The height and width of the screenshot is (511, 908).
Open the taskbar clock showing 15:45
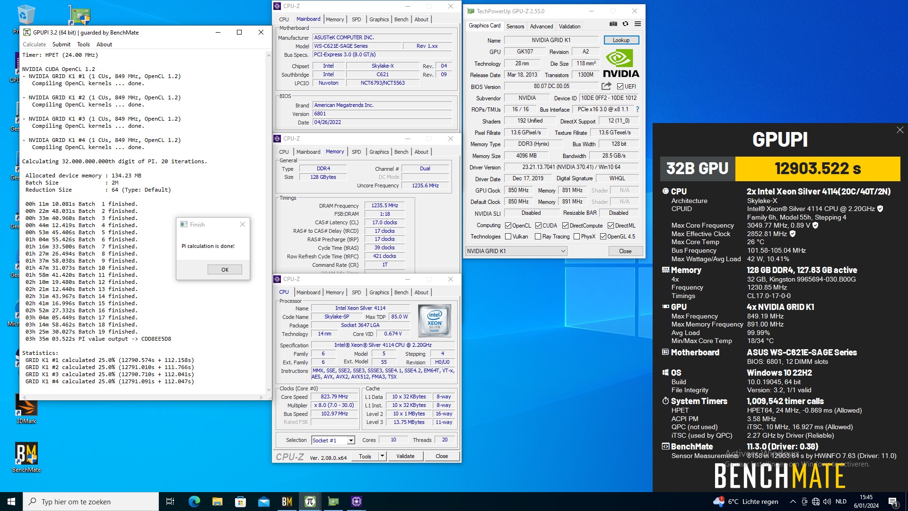click(866, 502)
